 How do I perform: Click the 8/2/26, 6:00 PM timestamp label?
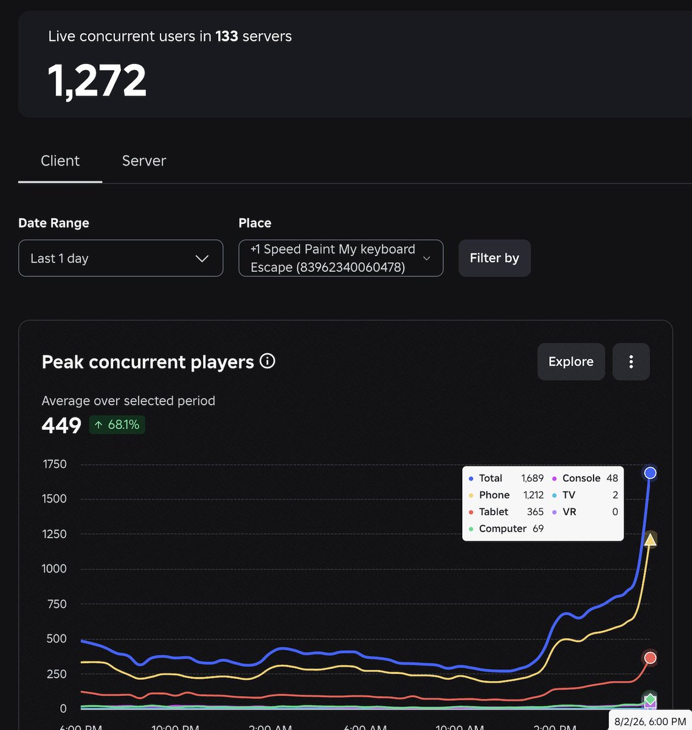pyautogui.click(x=650, y=721)
